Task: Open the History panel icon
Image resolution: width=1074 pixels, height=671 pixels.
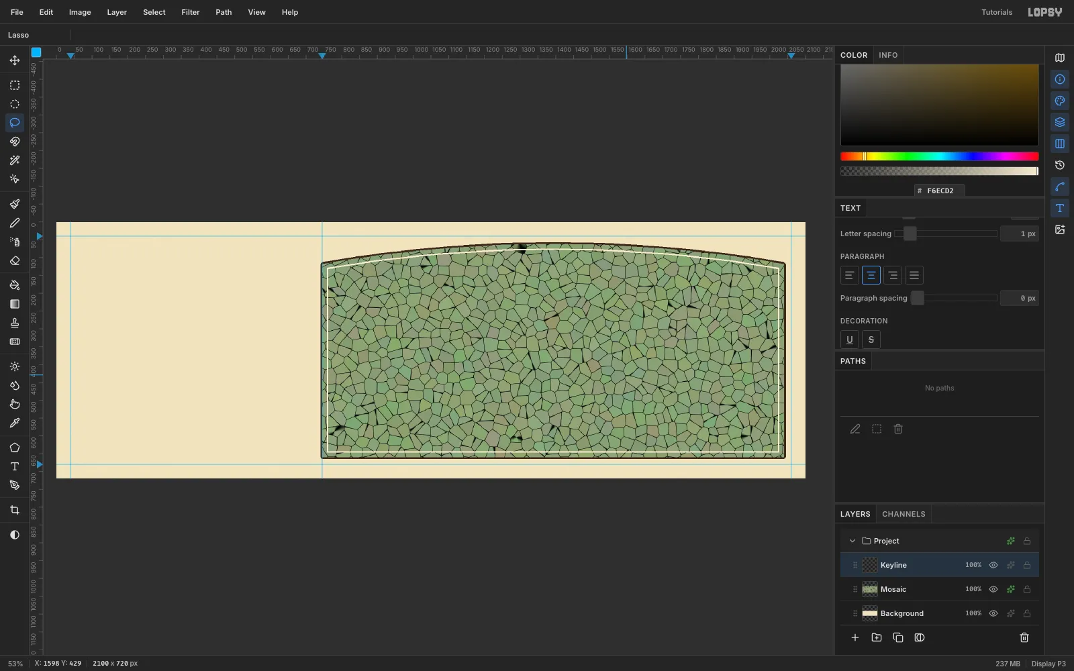Action: point(1060,165)
